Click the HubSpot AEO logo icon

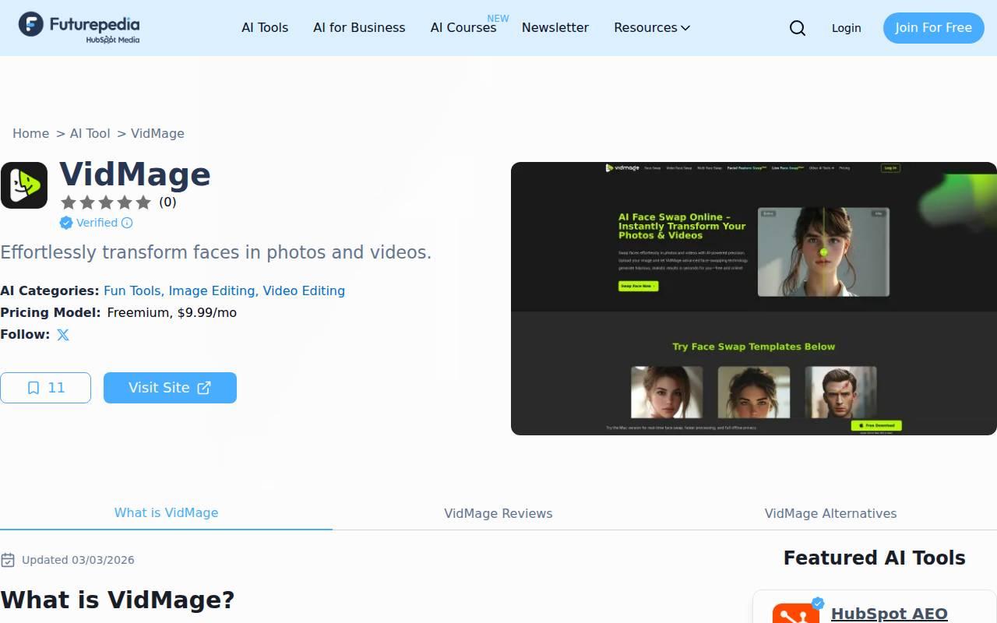pos(796,614)
